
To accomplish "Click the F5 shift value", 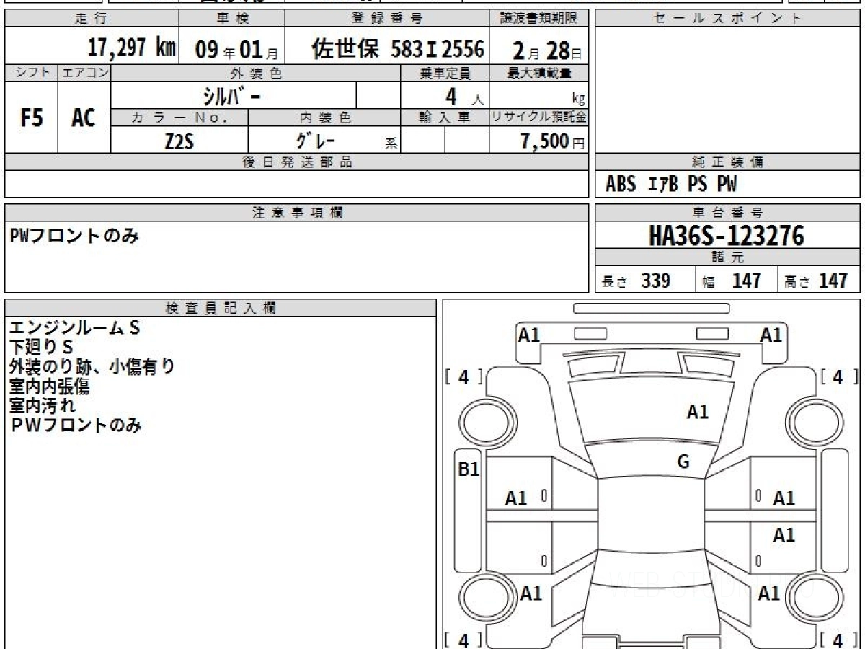I will pos(31,118).
